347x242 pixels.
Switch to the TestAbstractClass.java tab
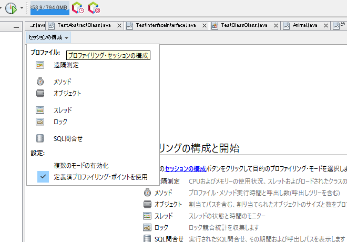[84, 25]
